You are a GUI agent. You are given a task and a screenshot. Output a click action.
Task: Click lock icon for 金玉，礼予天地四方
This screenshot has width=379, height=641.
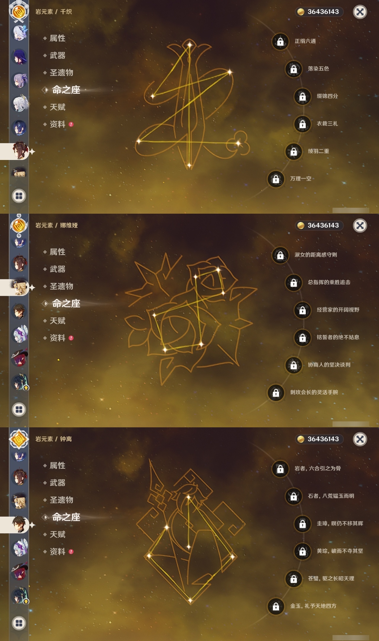[276, 606]
